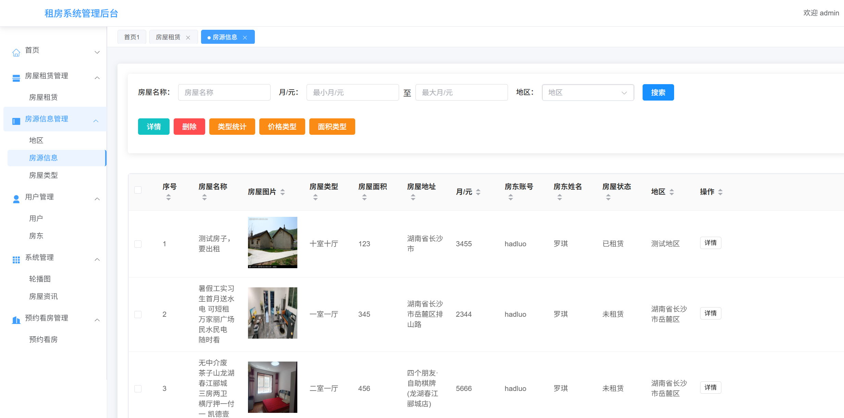The width and height of the screenshot is (844, 418).
Task: Click the home icon in sidebar
Action: pyautogui.click(x=16, y=53)
